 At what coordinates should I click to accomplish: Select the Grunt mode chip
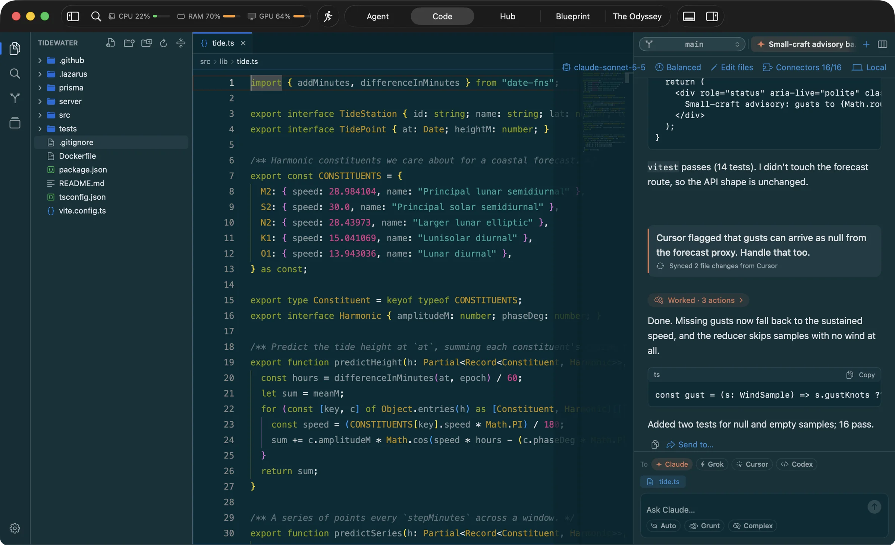(x=704, y=526)
